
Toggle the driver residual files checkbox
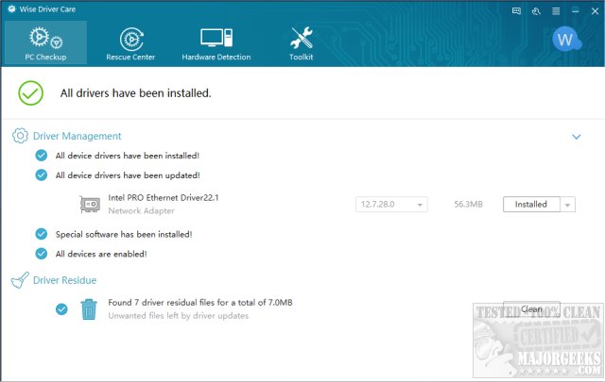61,309
